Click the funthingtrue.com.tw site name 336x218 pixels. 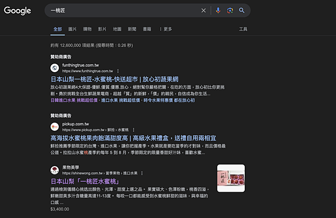point(81,65)
